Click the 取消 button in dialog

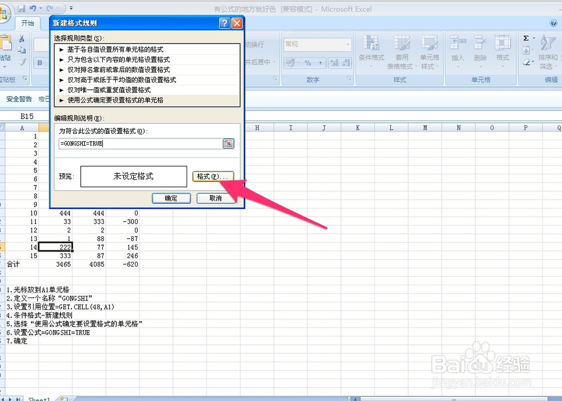pyautogui.click(x=215, y=198)
